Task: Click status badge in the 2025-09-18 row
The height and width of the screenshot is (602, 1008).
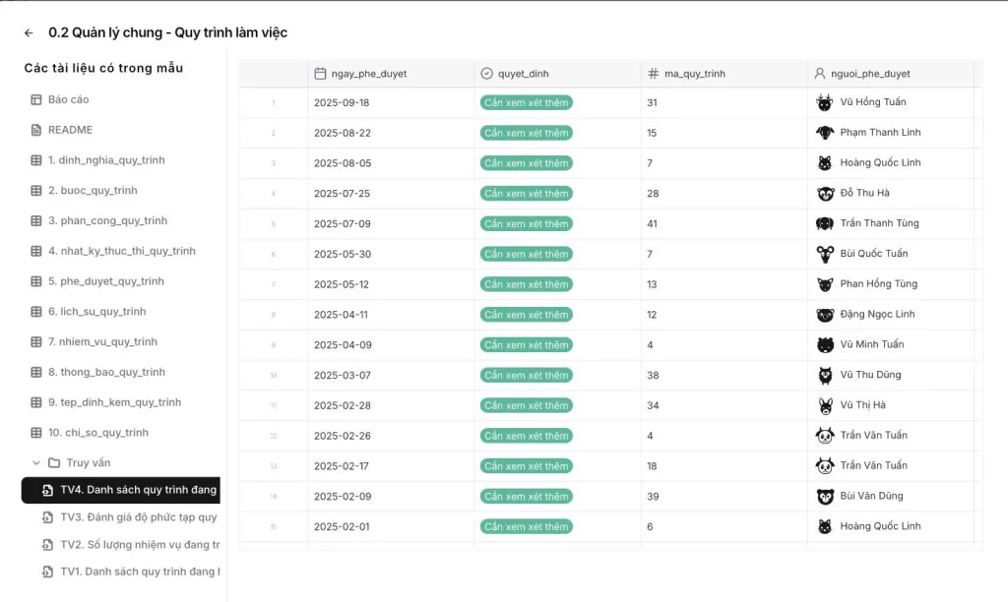Action: (x=526, y=102)
